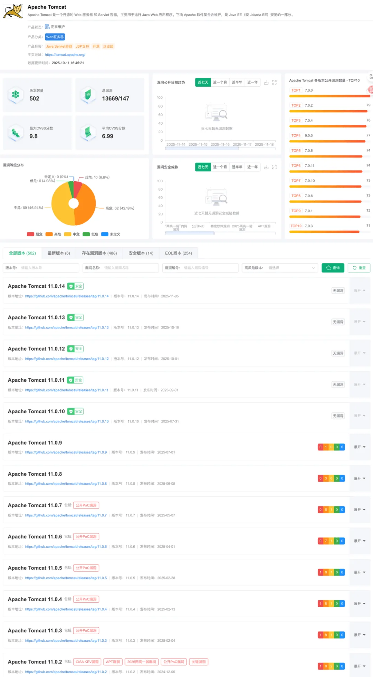This screenshot has height=677, width=373.
Task: Open 安全版本 (14) tab
Action: pyautogui.click(x=141, y=253)
